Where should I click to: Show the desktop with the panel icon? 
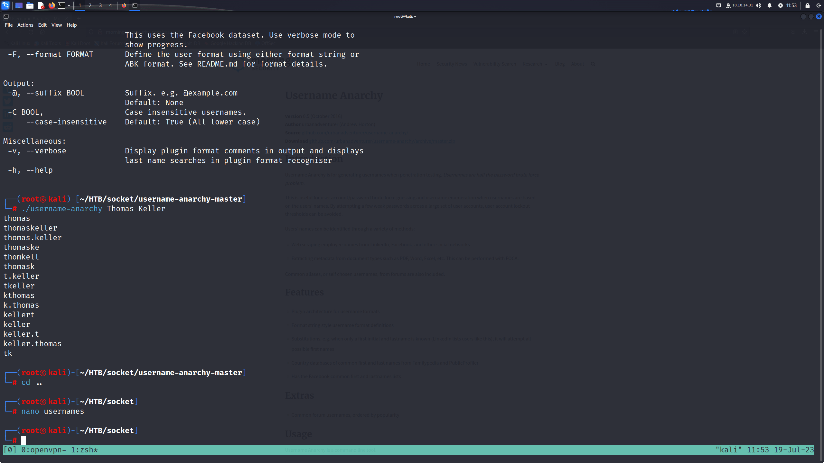click(x=19, y=5)
